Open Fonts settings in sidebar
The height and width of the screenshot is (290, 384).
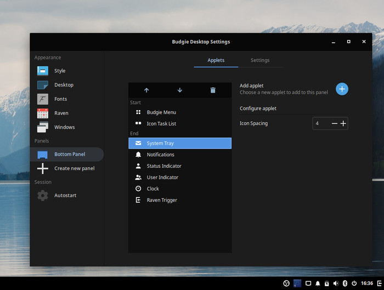(60, 99)
